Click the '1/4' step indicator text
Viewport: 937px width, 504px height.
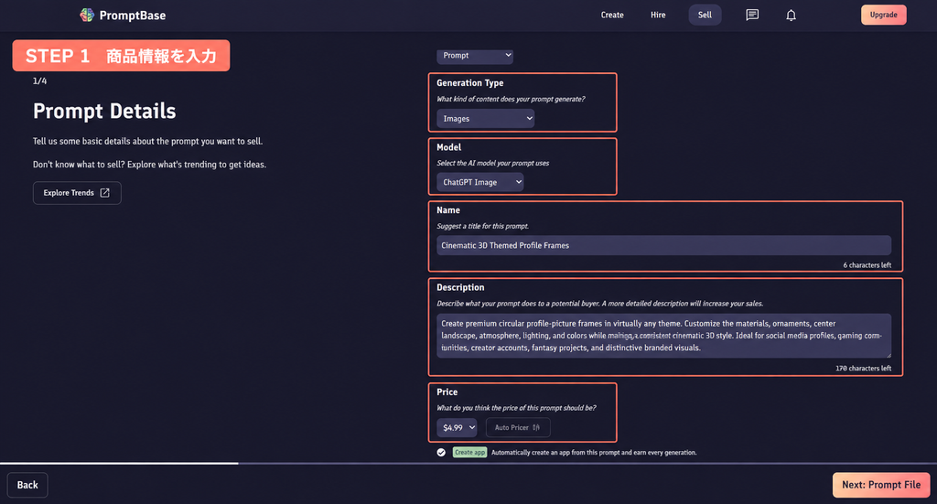pos(40,80)
